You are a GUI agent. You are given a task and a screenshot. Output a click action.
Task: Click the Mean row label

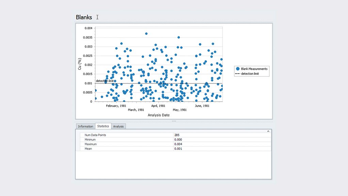tap(88, 149)
